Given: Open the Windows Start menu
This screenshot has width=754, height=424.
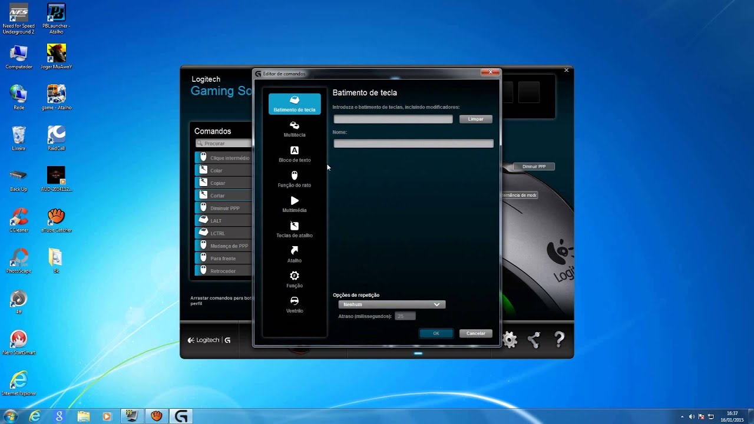Looking at the screenshot, I should click(10, 416).
